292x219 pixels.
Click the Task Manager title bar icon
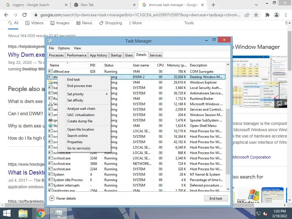[50, 41]
